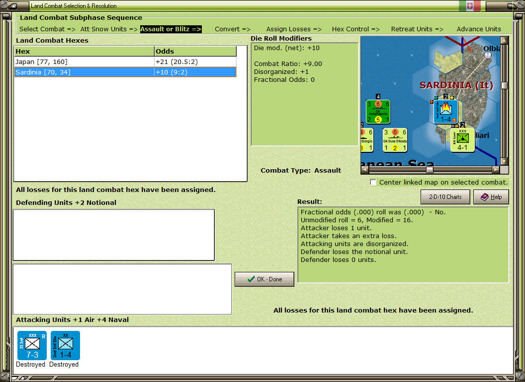Click the Att Snow Units subphase step
The height and width of the screenshot is (382, 525).
point(109,29)
